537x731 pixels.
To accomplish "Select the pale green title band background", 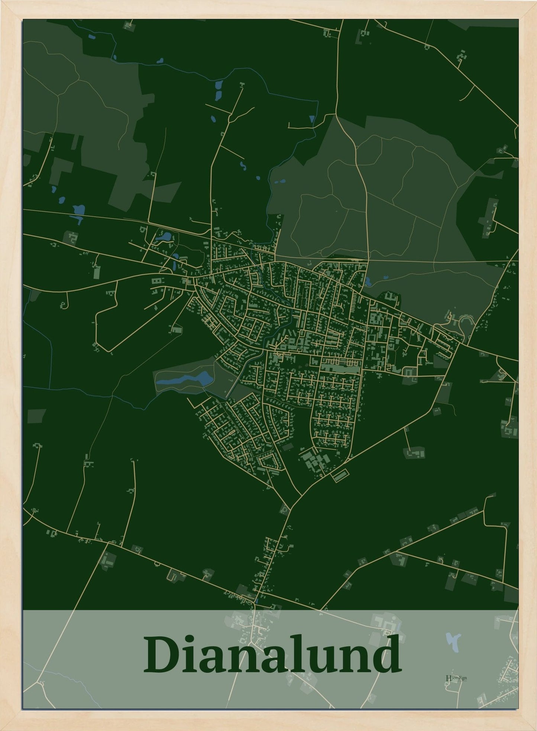I will (x=271, y=659).
